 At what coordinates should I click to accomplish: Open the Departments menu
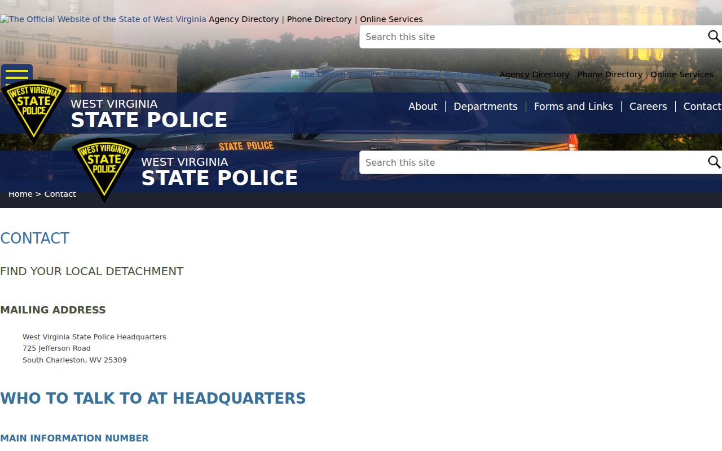point(485,107)
